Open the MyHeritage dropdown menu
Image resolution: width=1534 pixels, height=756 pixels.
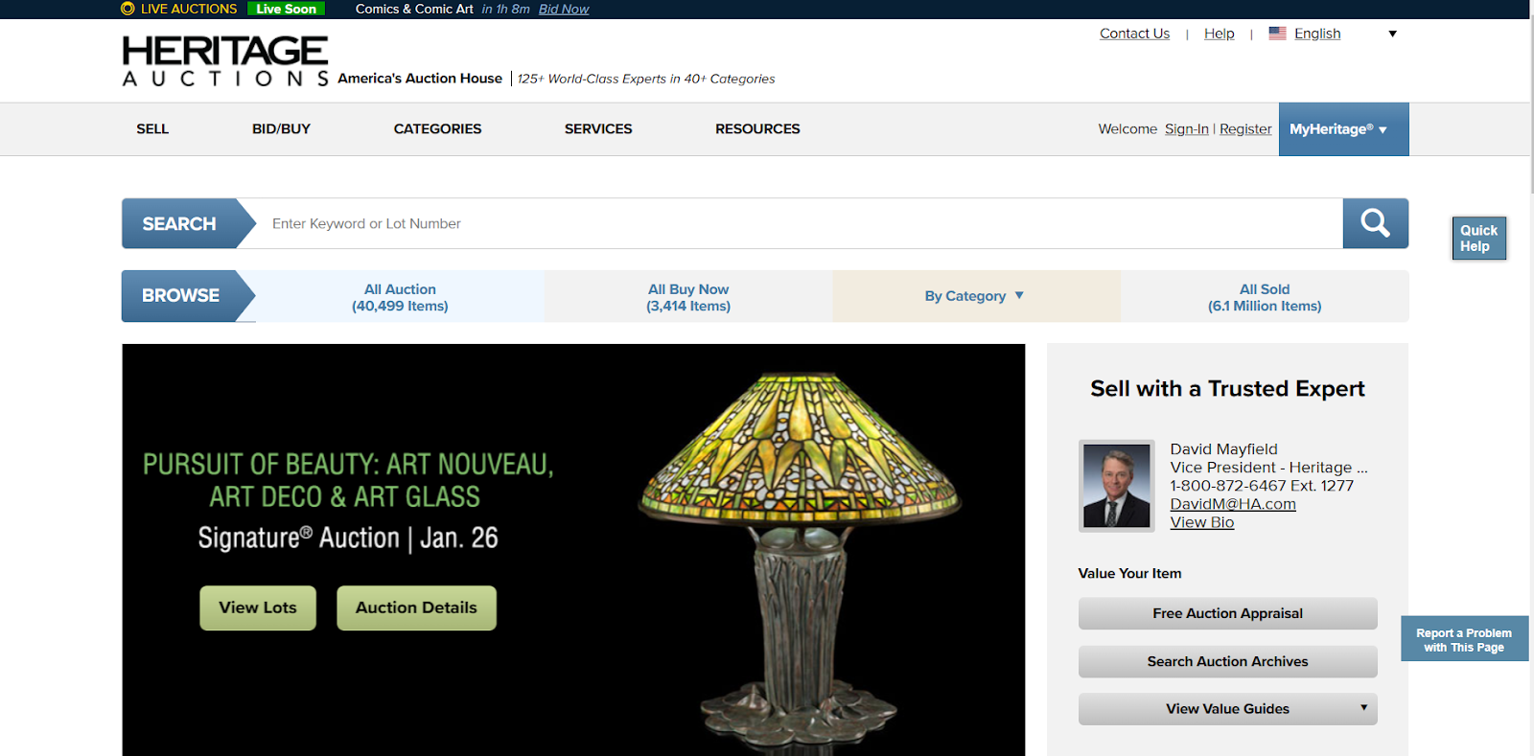pyautogui.click(x=1343, y=129)
